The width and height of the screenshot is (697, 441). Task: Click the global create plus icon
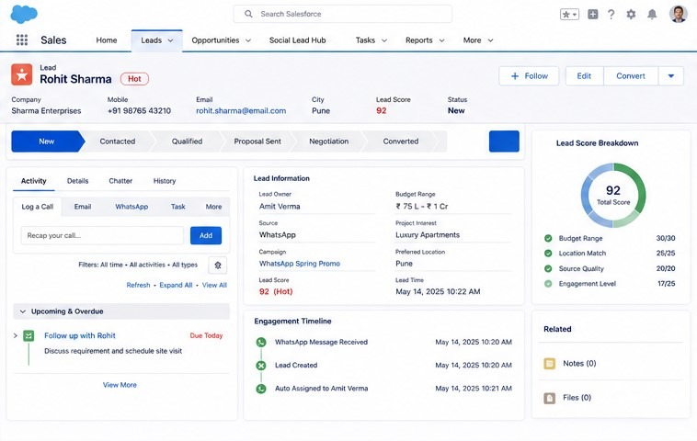click(x=593, y=14)
